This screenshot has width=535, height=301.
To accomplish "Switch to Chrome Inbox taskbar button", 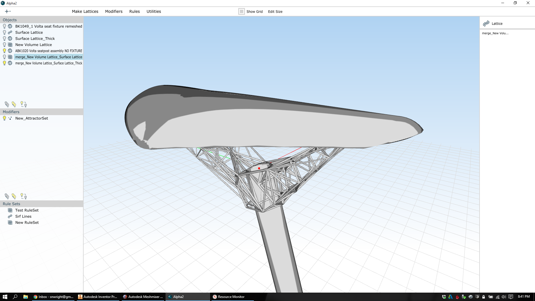I will [x=53, y=297].
